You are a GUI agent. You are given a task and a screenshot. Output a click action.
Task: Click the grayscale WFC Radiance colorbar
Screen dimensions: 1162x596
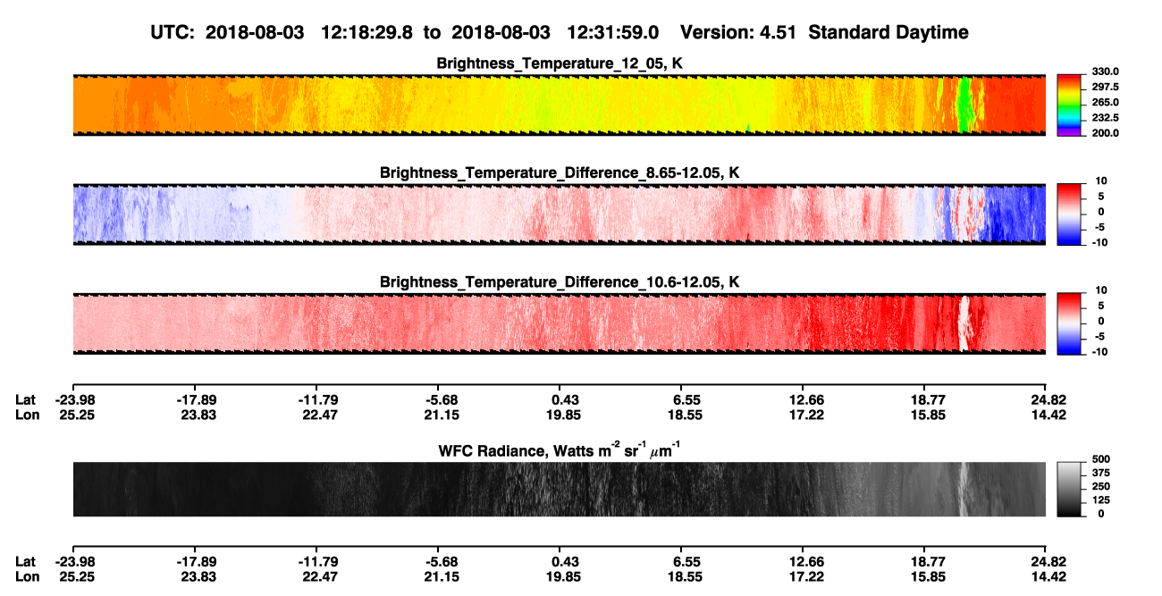pyautogui.click(x=1069, y=489)
